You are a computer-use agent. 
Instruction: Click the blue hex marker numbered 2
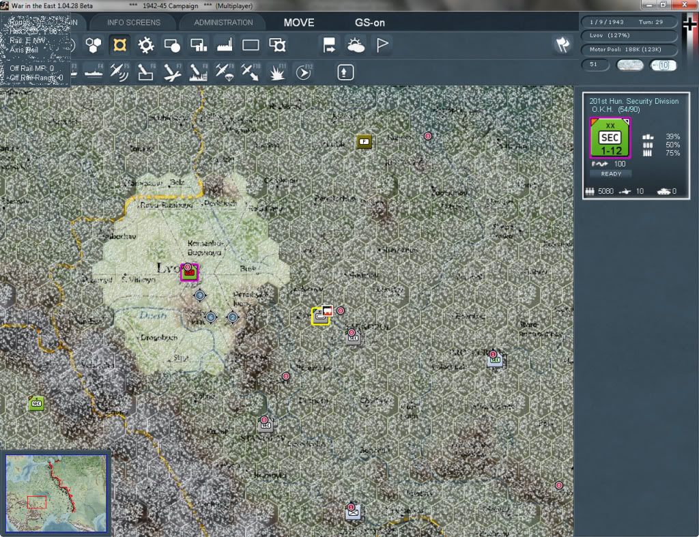(x=232, y=317)
